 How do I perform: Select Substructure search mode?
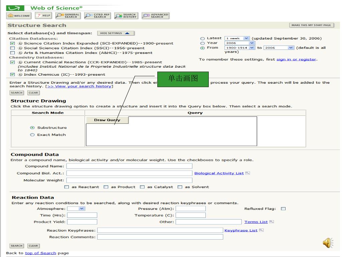tap(32, 127)
